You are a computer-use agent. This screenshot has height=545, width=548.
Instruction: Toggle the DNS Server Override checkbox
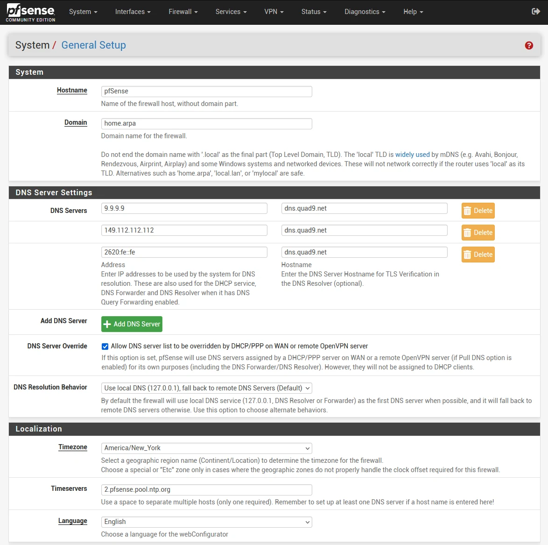click(x=105, y=347)
